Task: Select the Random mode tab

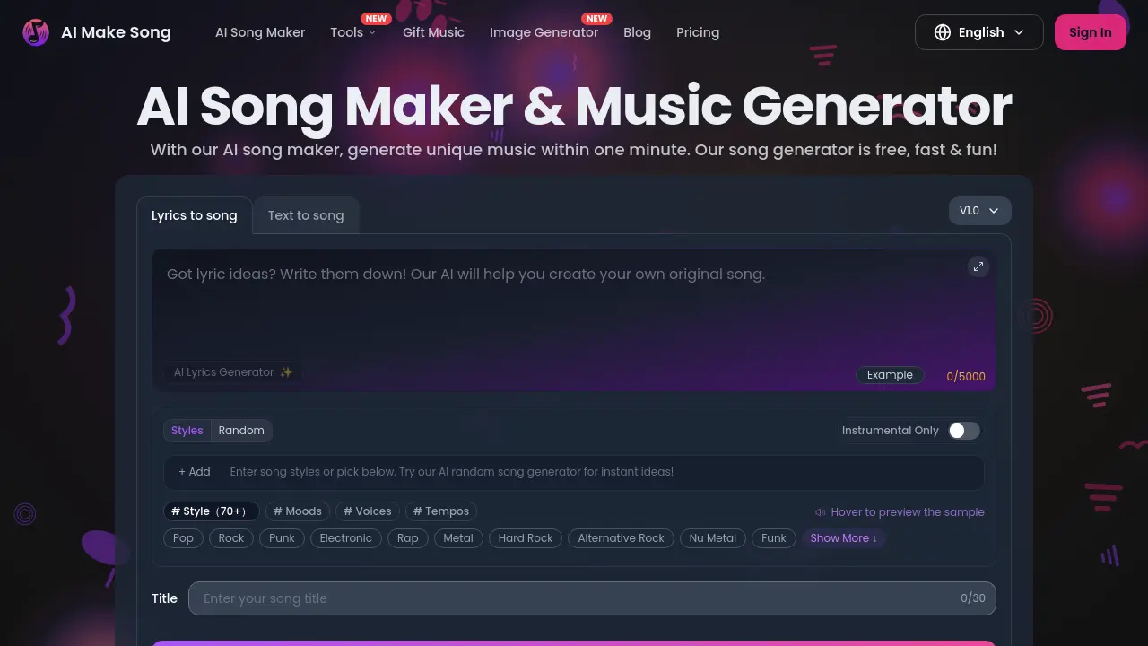Action: 241,431
